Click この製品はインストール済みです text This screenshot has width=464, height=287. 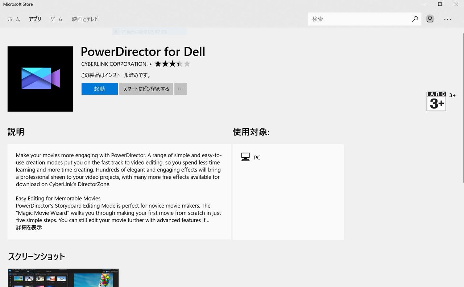point(116,76)
